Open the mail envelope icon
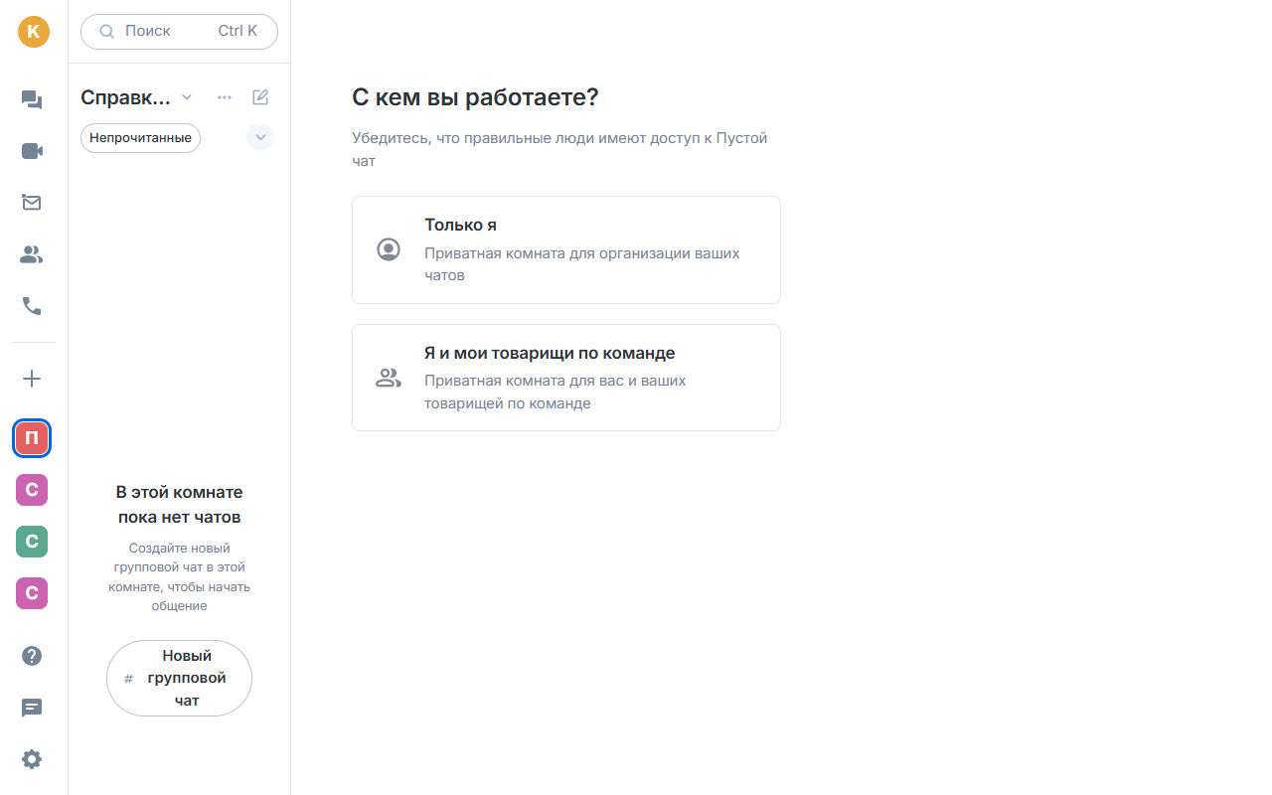 pos(32,203)
